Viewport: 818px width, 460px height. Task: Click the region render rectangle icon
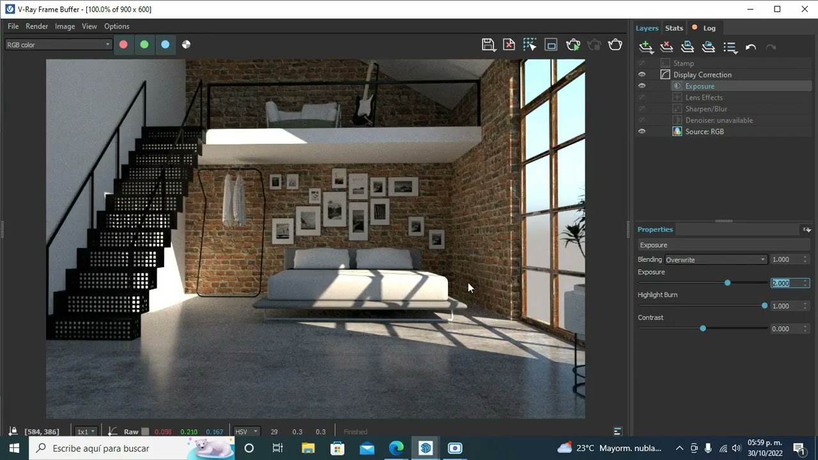[x=551, y=45]
